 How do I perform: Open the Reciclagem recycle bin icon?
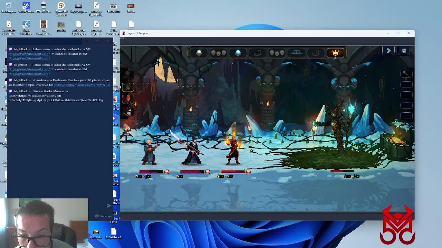[x=9, y=8]
